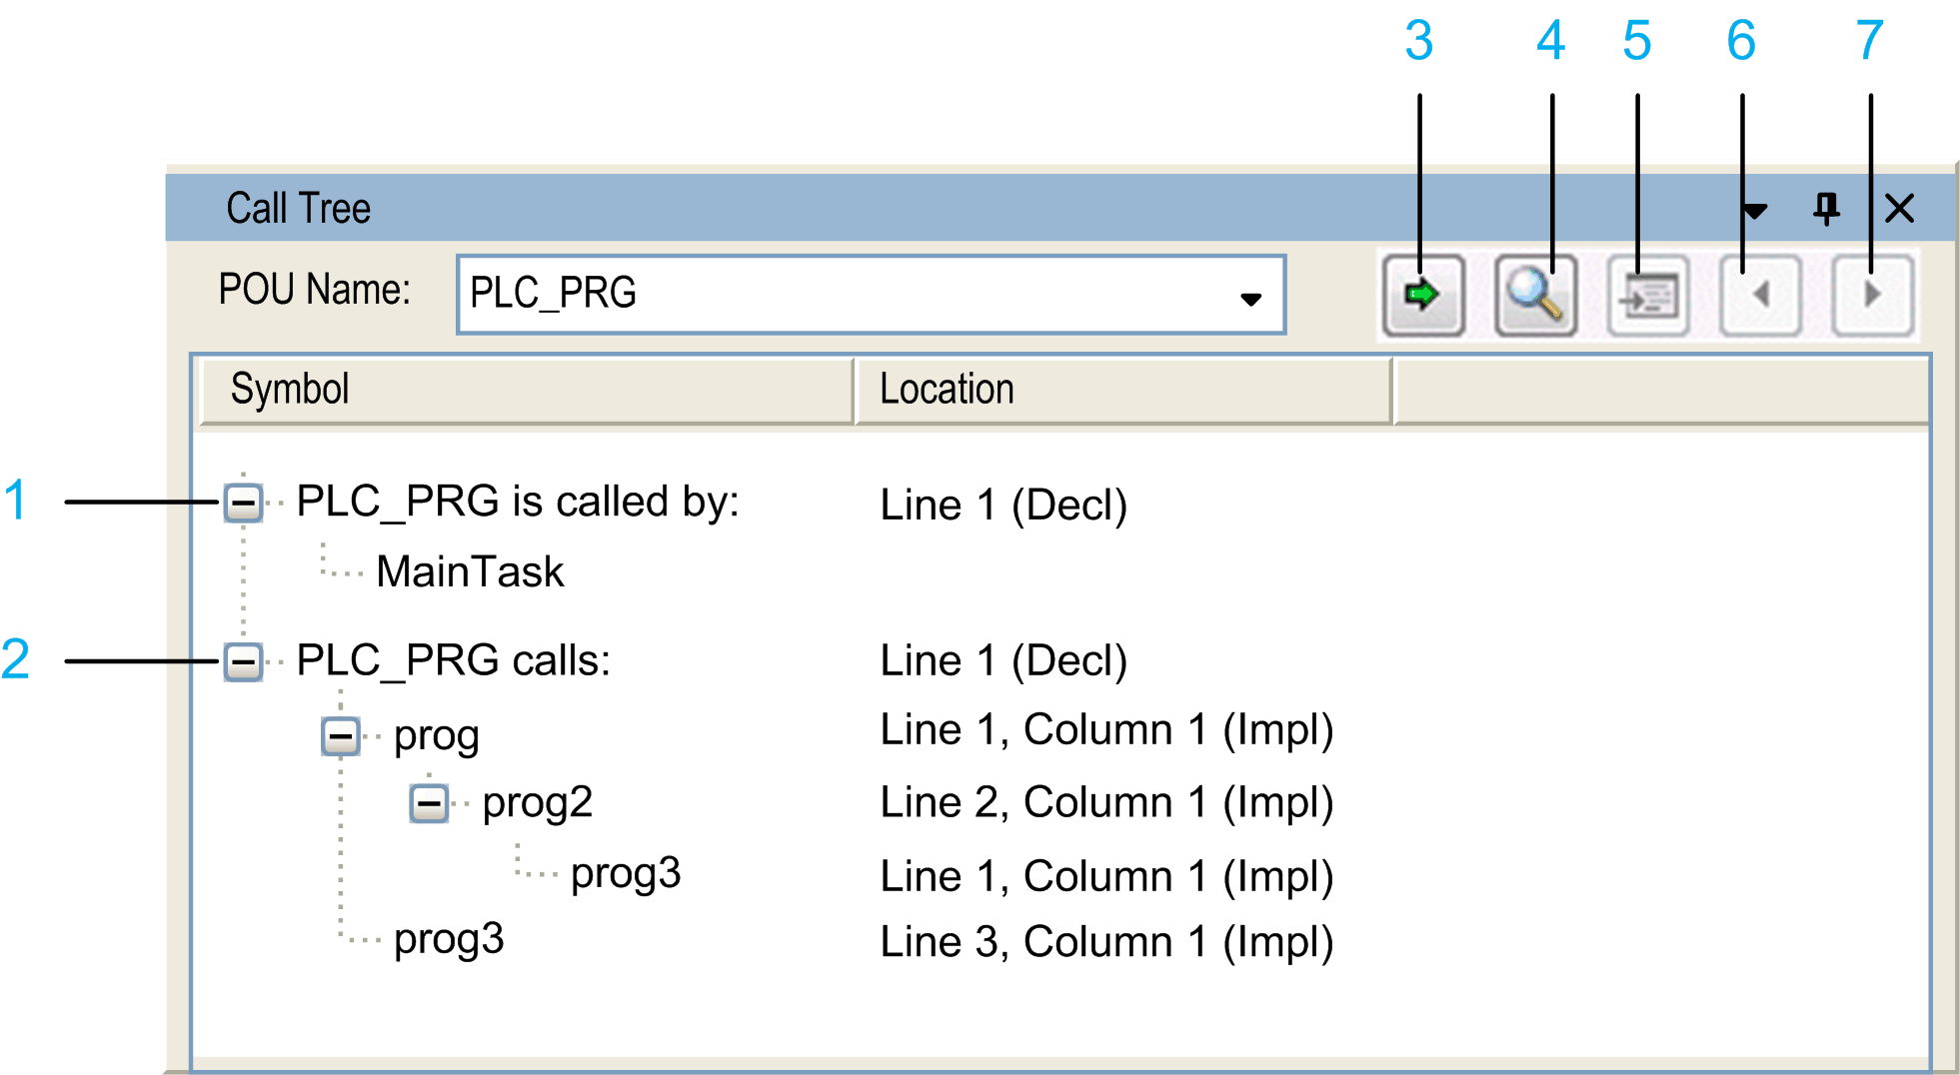1960x1075 pixels.
Task: Collapse the 'PLC_PRG is called by' branch
Action: click(243, 505)
